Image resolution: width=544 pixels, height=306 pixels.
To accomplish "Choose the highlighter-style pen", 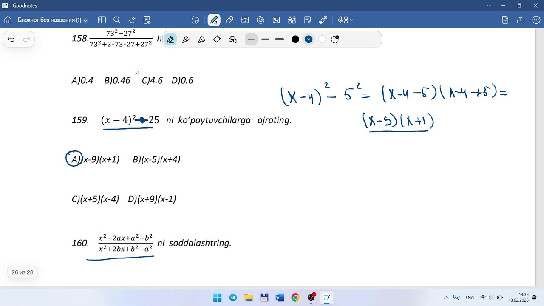I will point(201,40).
